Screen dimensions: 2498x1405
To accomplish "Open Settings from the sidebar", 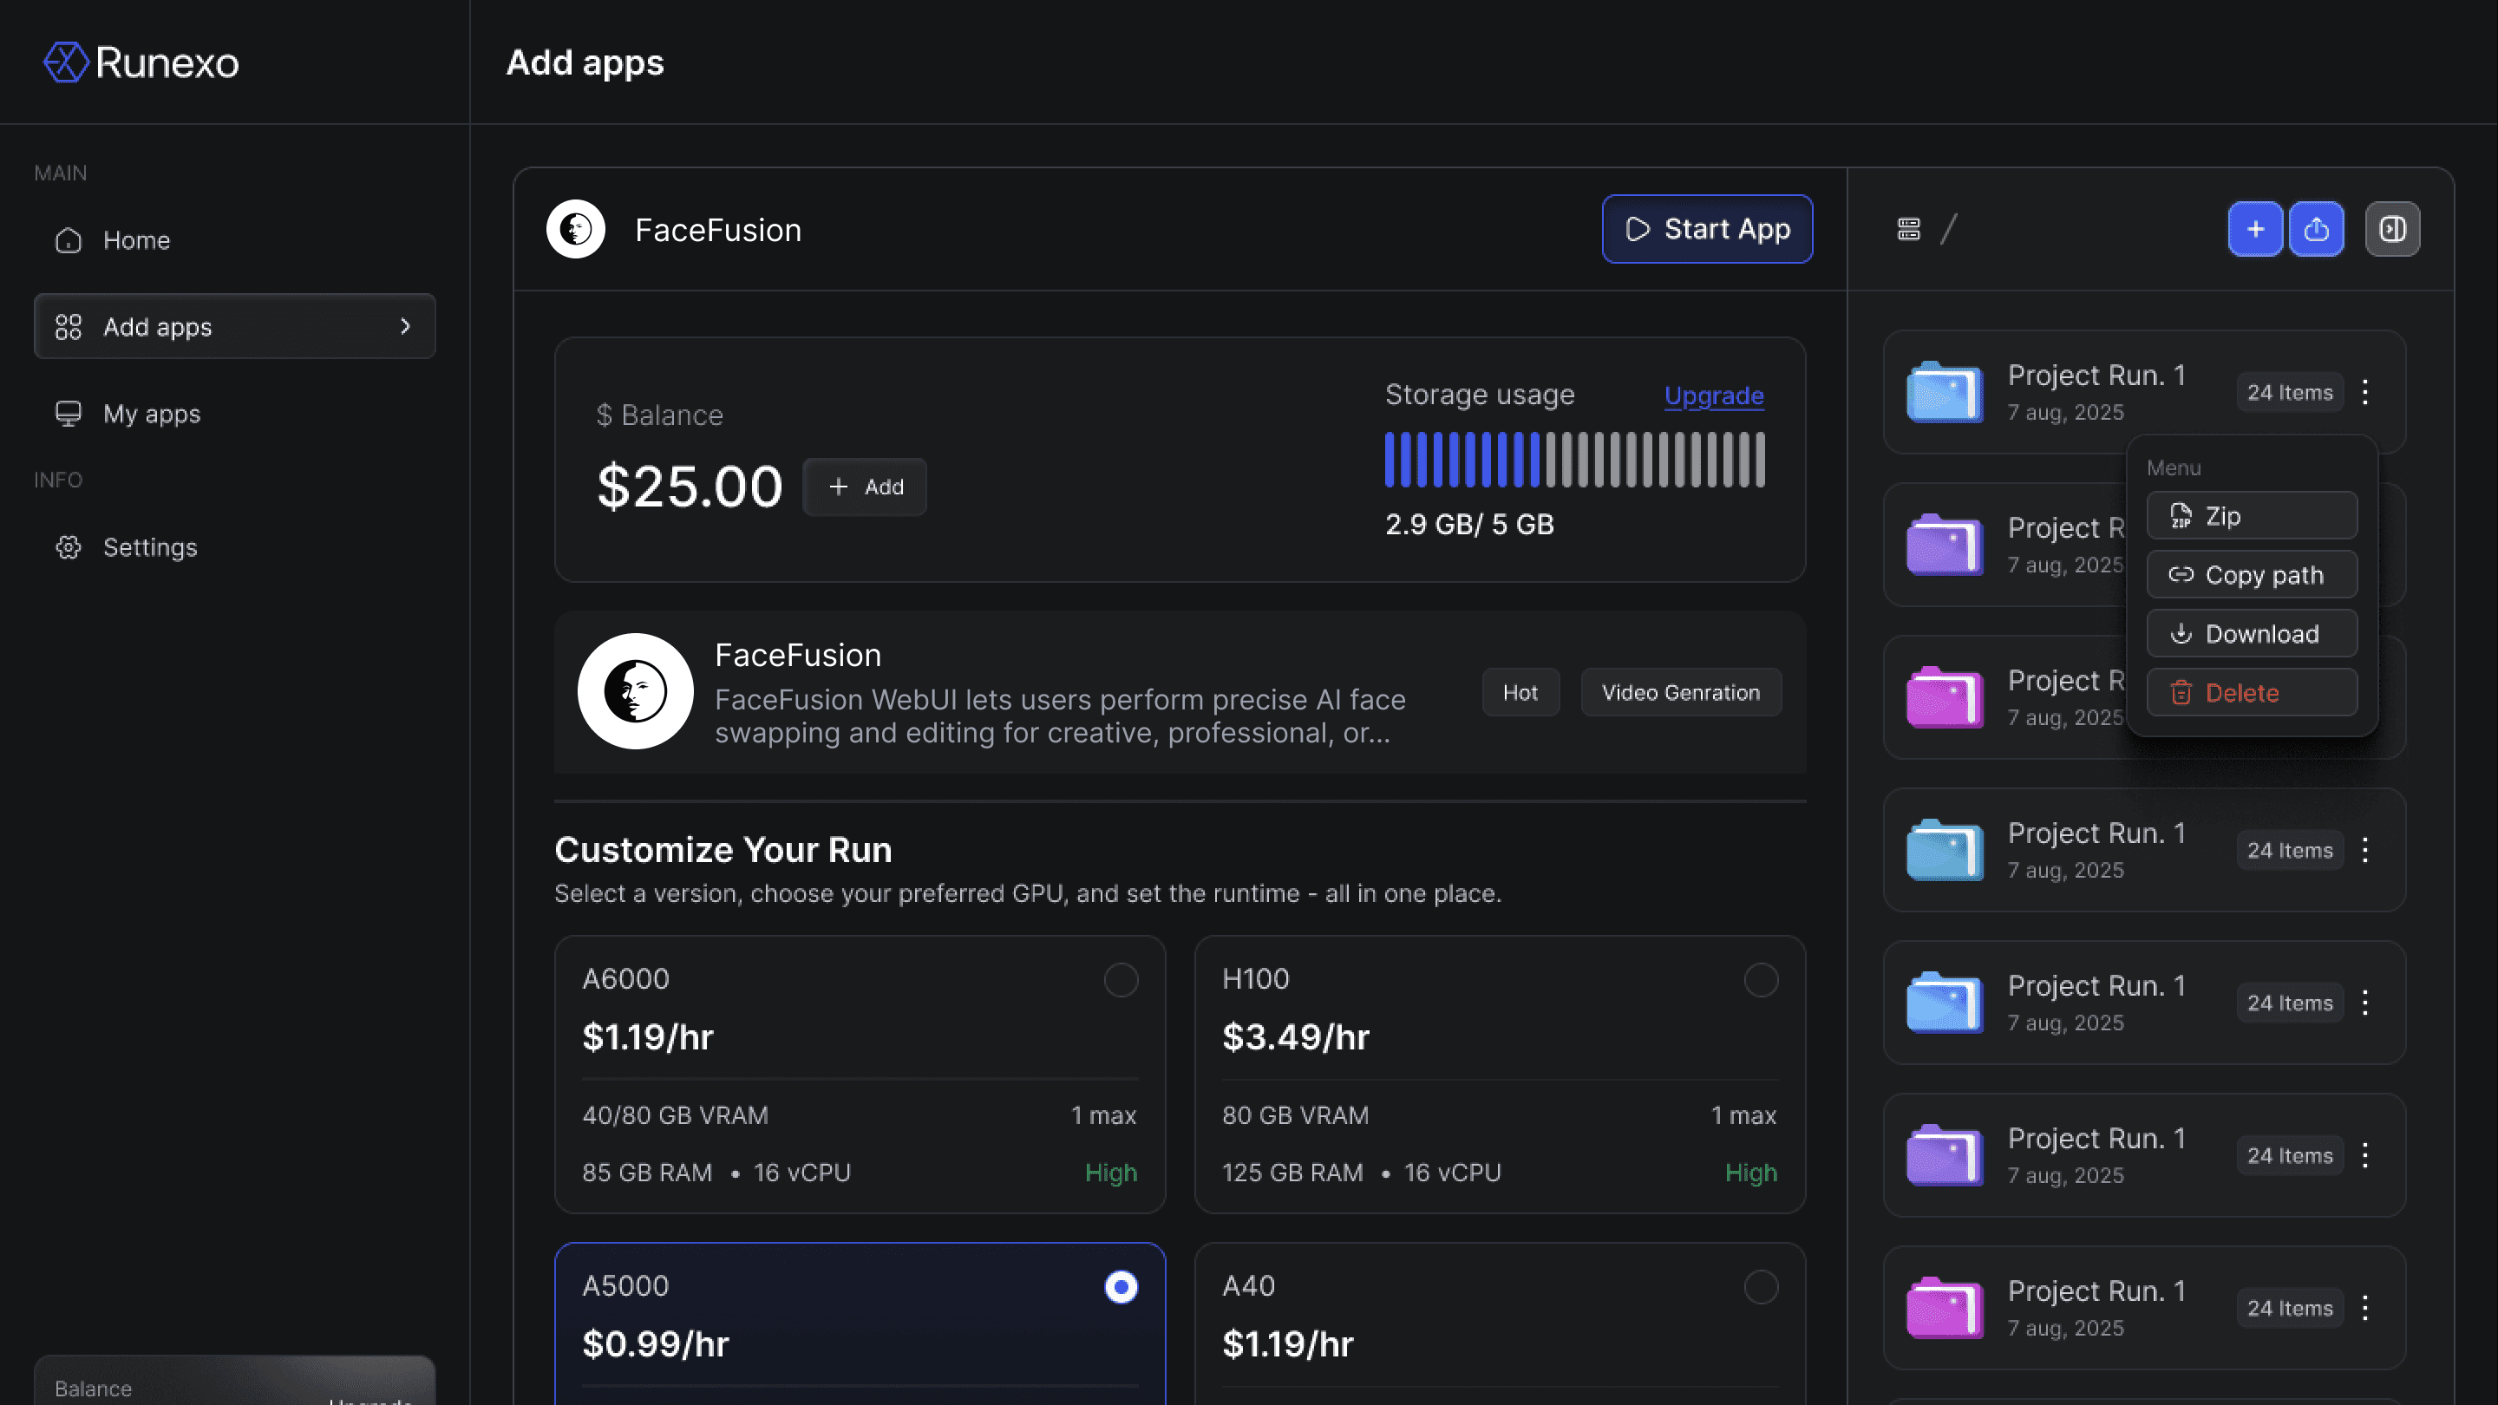I will click(x=149, y=548).
